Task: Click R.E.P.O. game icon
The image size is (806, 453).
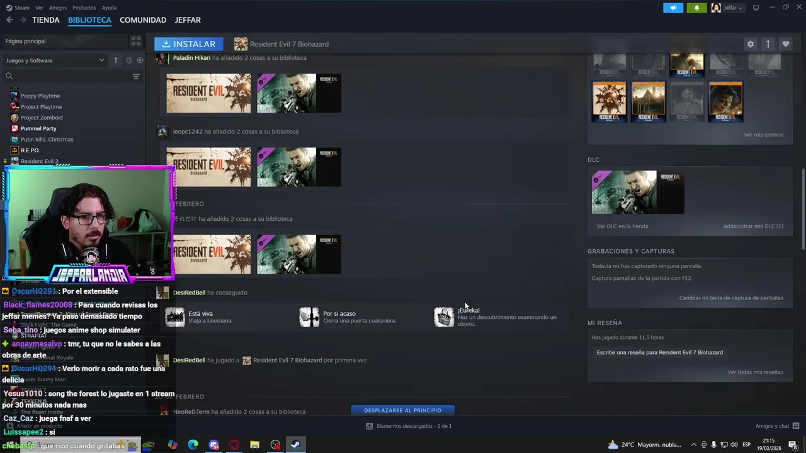Action: click(14, 150)
